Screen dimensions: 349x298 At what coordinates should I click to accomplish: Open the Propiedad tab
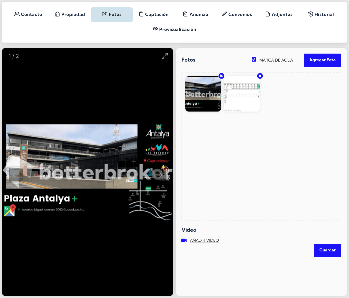(70, 15)
